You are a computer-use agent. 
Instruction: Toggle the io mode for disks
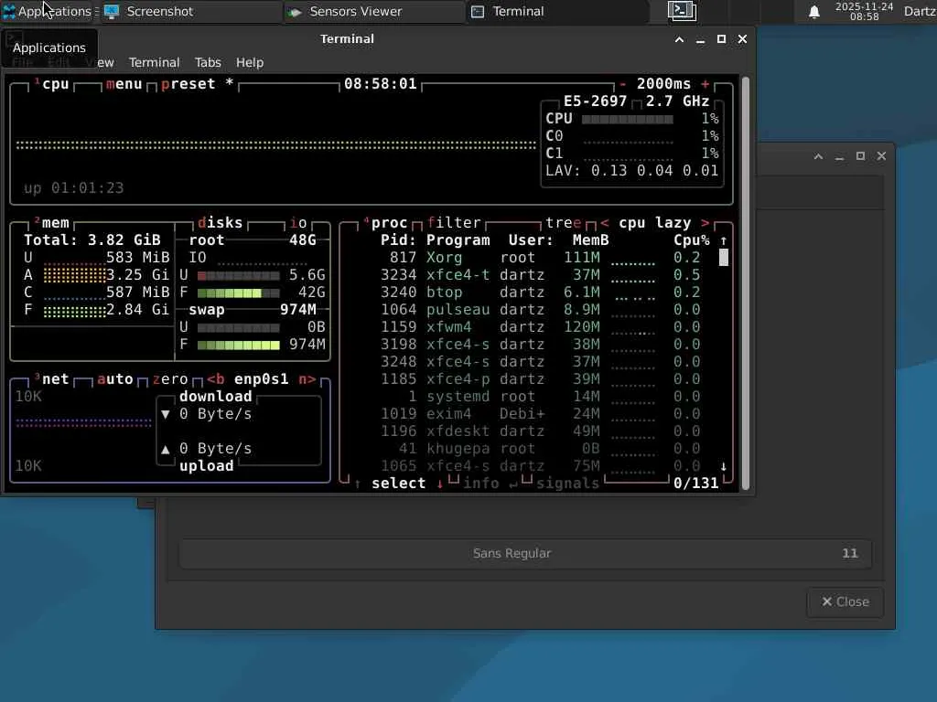pyautogui.click(x=298, y=223)
